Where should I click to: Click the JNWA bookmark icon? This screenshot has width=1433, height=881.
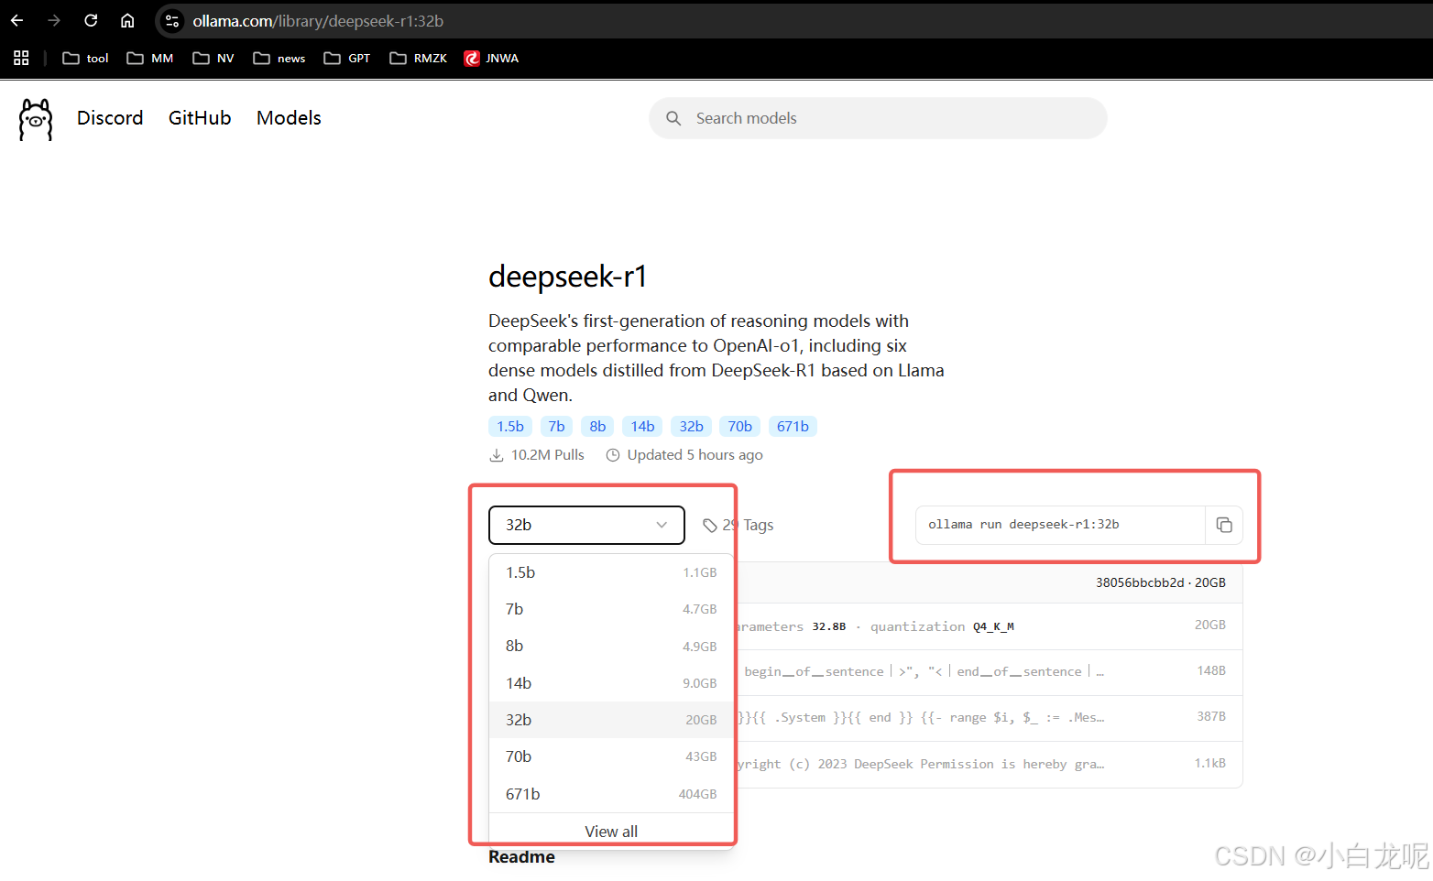coord(471,58)
